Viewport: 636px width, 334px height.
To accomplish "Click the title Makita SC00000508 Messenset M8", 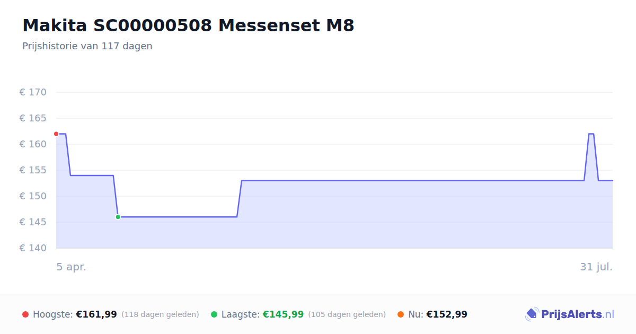I will [x=188, y=25].
